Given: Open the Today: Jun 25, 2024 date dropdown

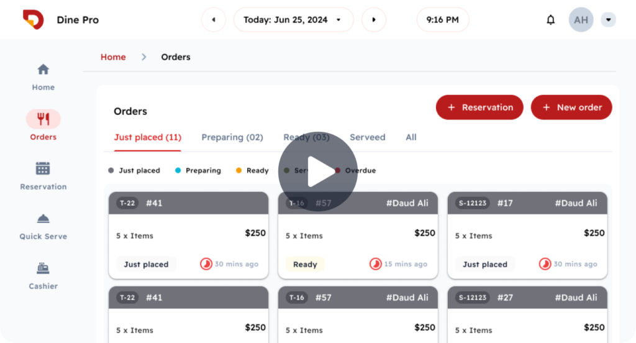Looking at the screenshot, I should 293,19.
